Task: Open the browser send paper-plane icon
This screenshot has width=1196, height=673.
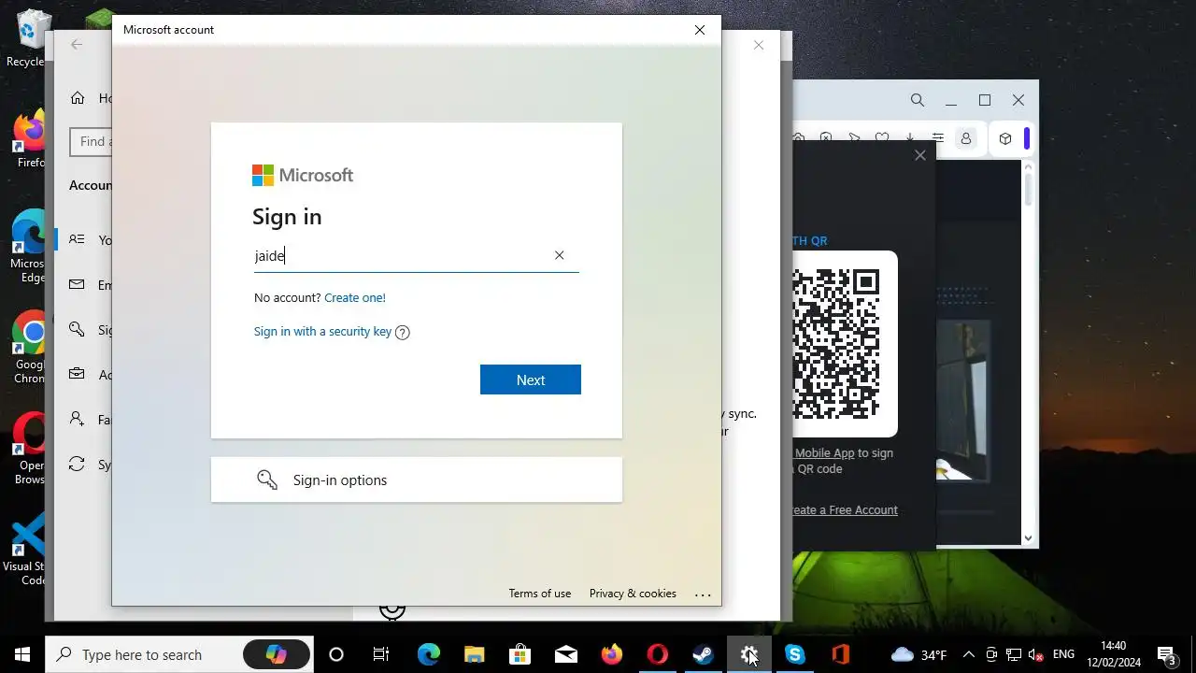Action: tap(854, 138)
